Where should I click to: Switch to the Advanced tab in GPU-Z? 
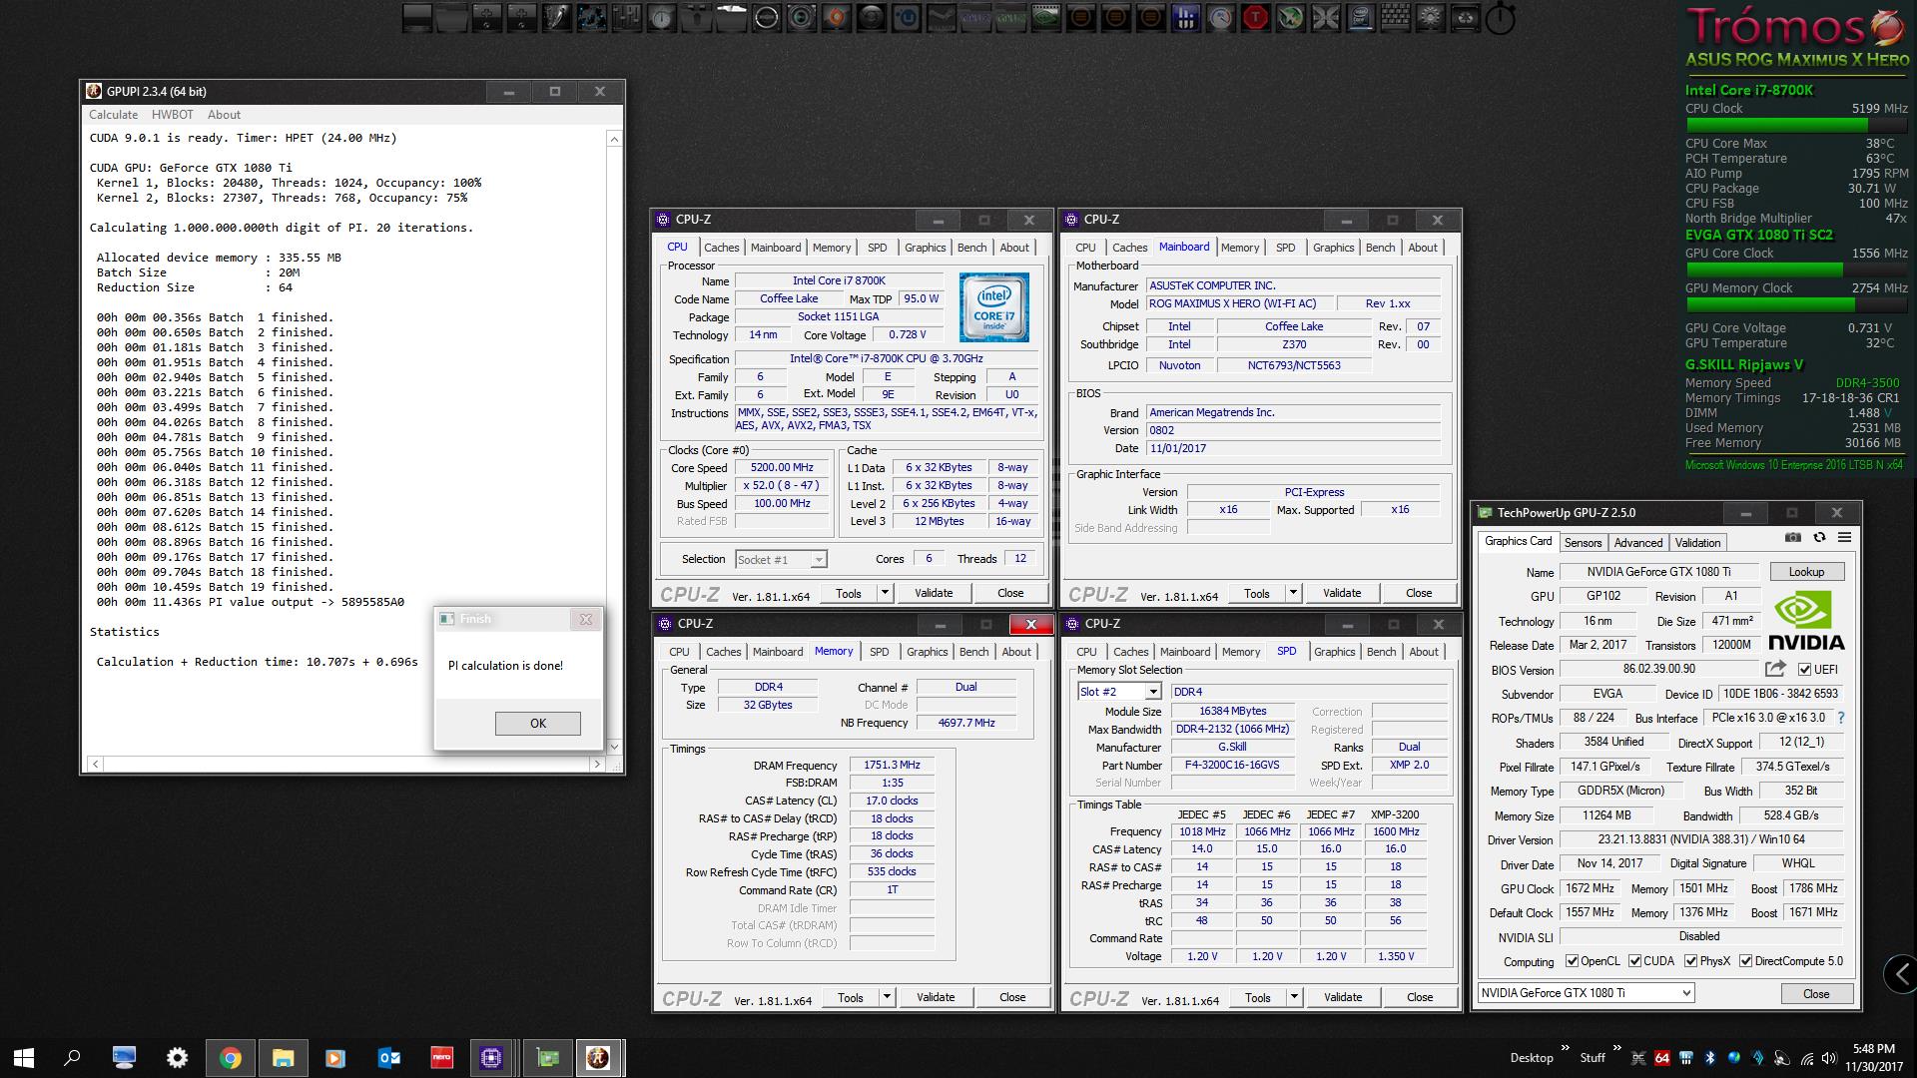[1638, 542]
